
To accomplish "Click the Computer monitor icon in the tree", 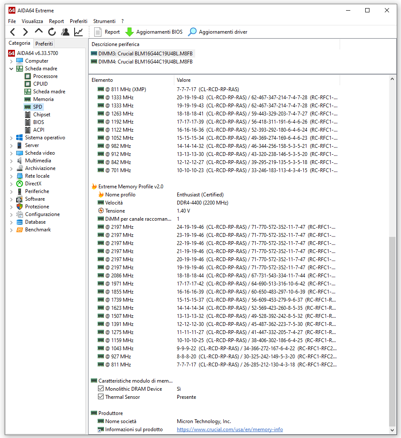I will coord(20,61).
